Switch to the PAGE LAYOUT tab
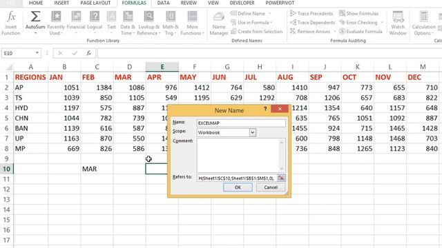The height and width of the screenshot is (248, 442). (x=95, y=3)
